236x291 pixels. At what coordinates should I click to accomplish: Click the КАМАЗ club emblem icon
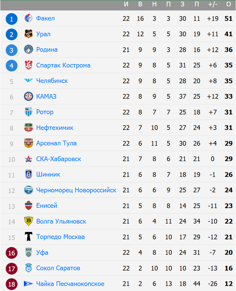click(x=29, y=96)
